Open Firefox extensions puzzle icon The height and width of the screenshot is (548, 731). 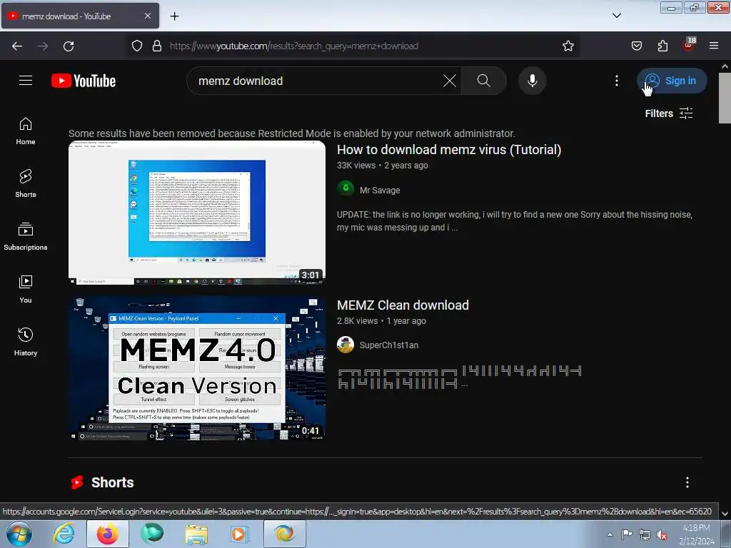tap(662, 46)
